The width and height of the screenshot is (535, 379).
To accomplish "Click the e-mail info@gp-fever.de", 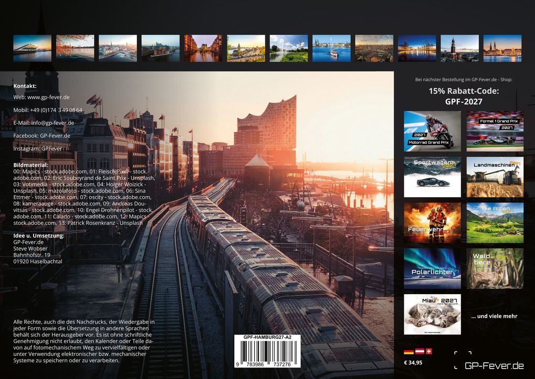I will [x=52, y=123].
